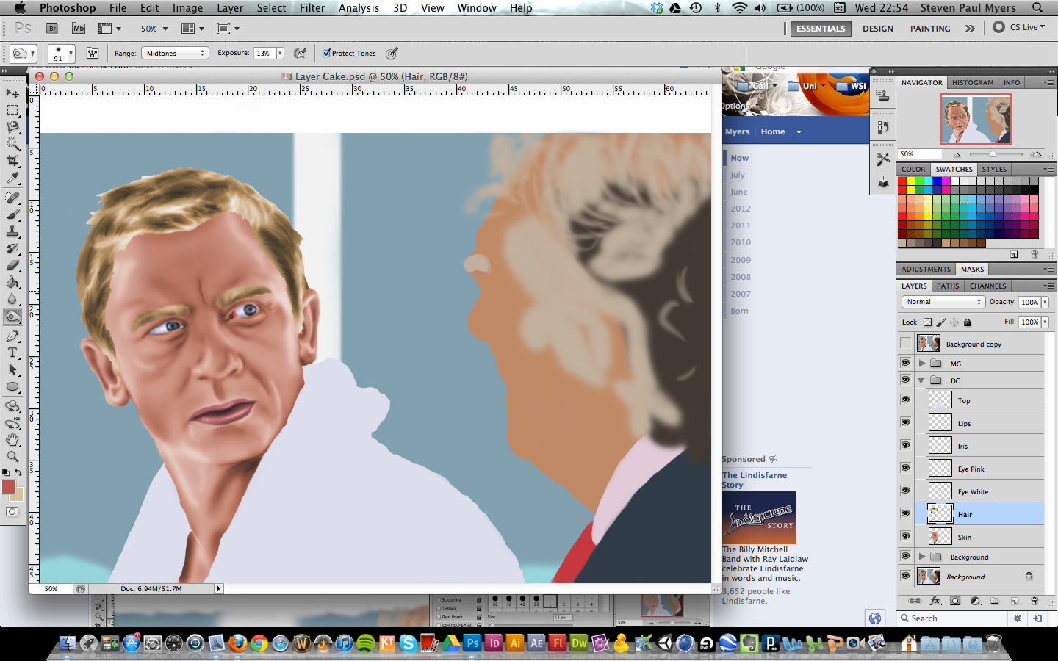Select the Pen tool
The height and width of the screenshot is (661, 1058).
coord(12,336)
